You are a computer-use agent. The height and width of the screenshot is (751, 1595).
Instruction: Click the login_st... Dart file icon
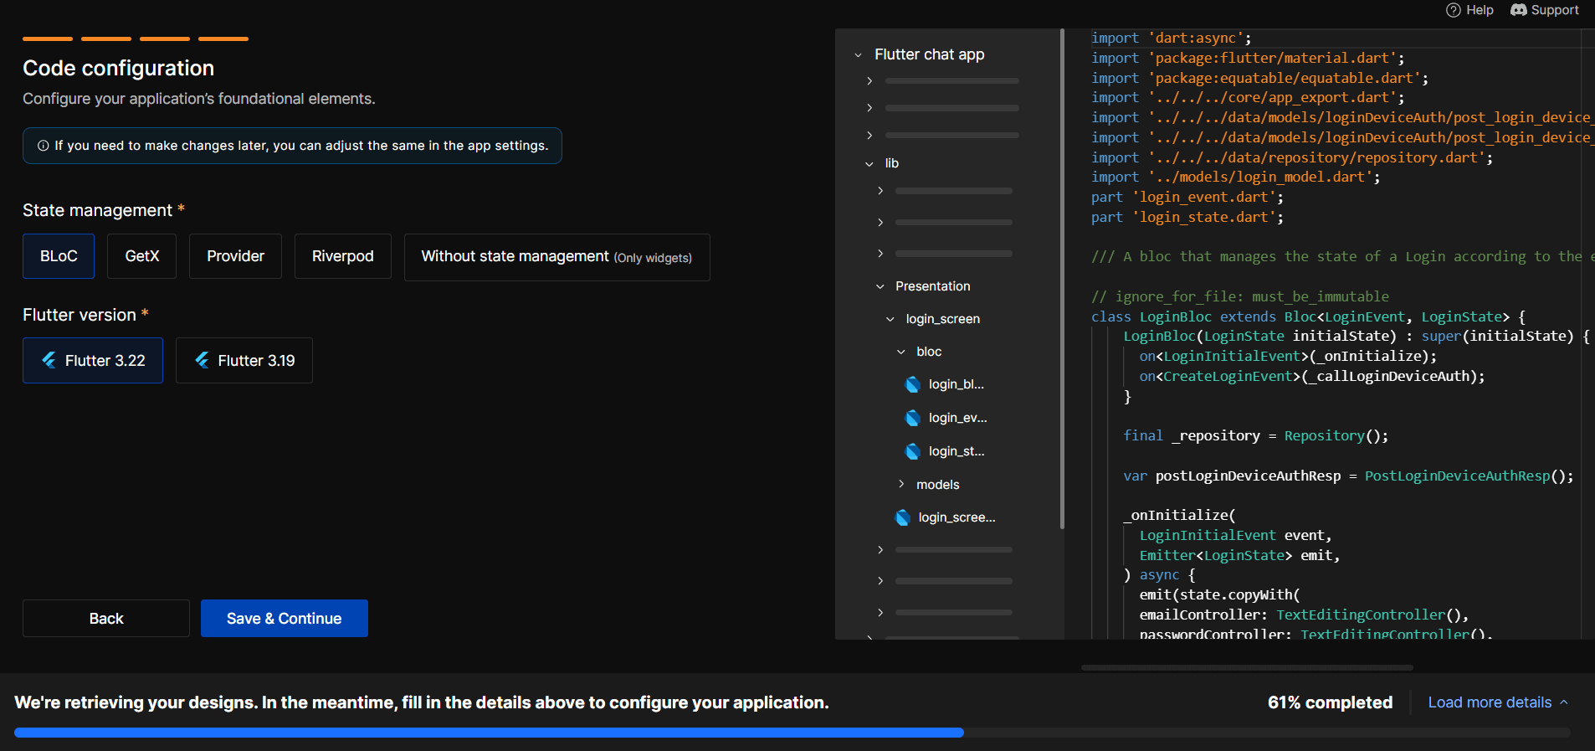pos(913,451)
